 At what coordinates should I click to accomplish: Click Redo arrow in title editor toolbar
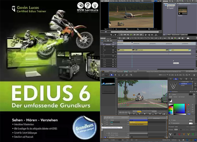coord(107,75)
